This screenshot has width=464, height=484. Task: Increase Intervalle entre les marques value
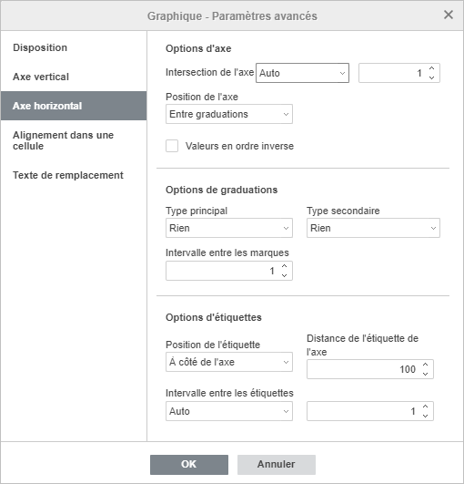pyautogui.click(x=285, y=266)
